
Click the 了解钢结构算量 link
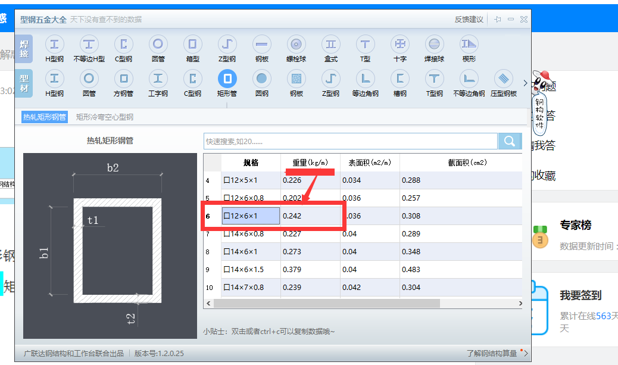coord(492,354)
